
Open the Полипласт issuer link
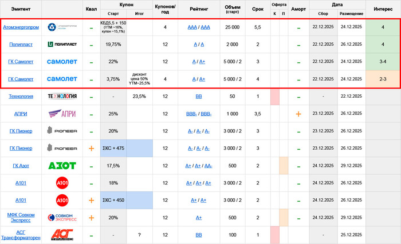(21, 45)
